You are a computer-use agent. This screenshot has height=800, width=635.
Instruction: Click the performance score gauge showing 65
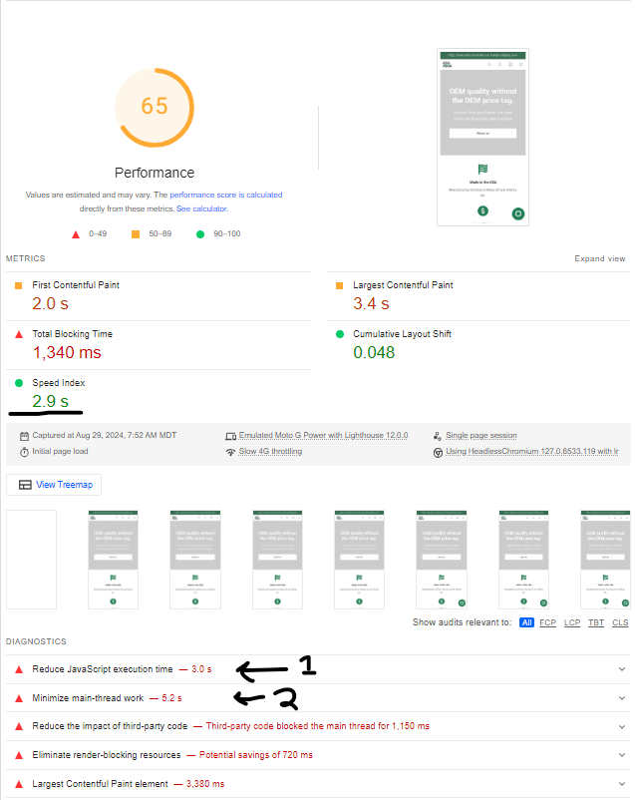pyautogui.click(x=155, y=108)
